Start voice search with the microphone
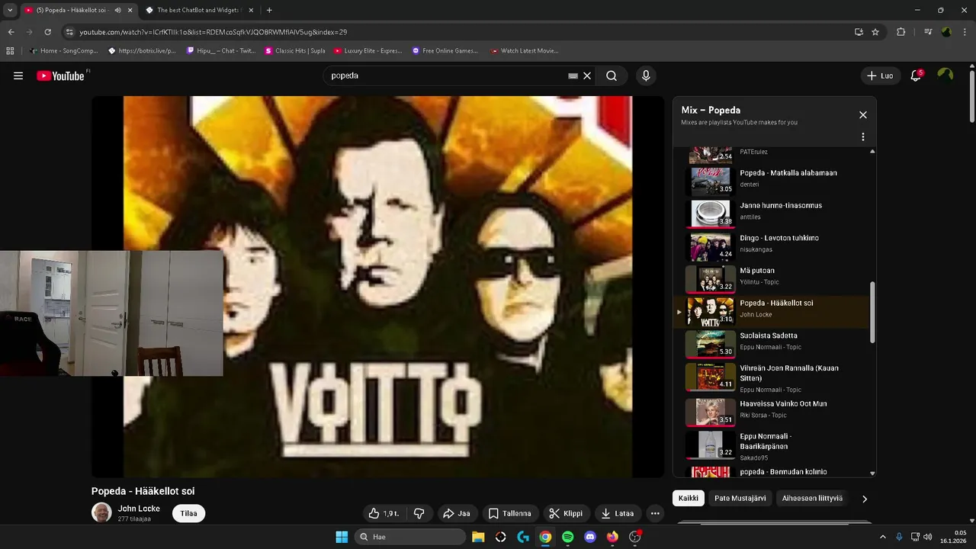The height and width of the screenshot is (549, 976). (x=646, y=75)
